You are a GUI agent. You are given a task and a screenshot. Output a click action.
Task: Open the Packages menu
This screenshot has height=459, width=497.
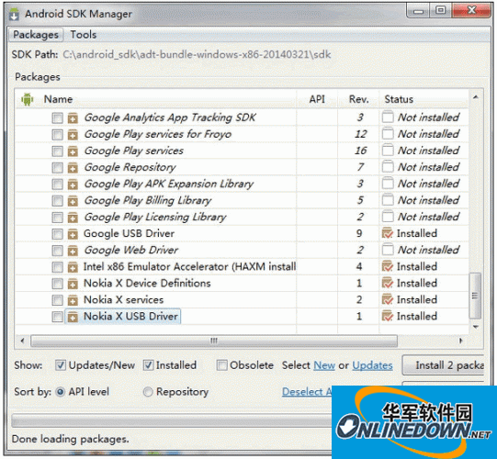[36, 35]
